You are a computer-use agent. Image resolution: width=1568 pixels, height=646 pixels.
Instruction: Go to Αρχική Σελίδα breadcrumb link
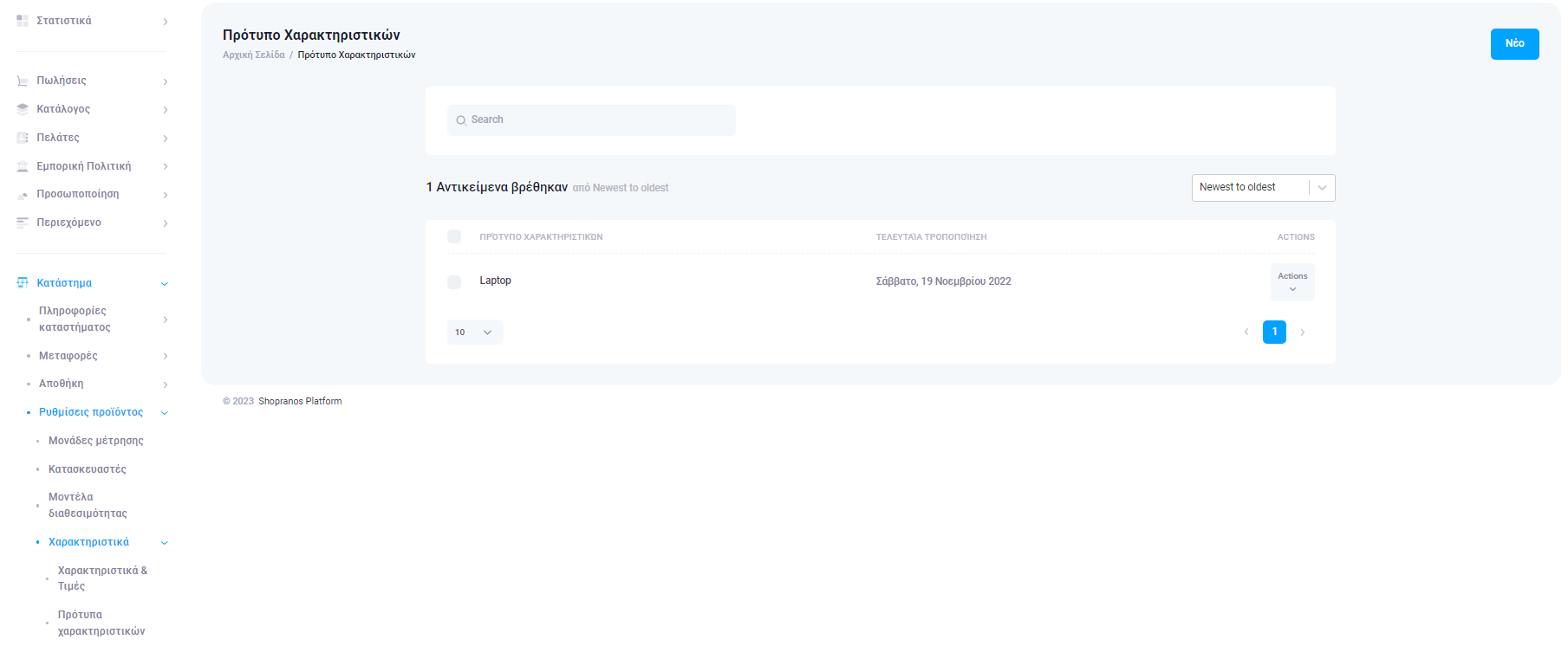tap(253, 55)
